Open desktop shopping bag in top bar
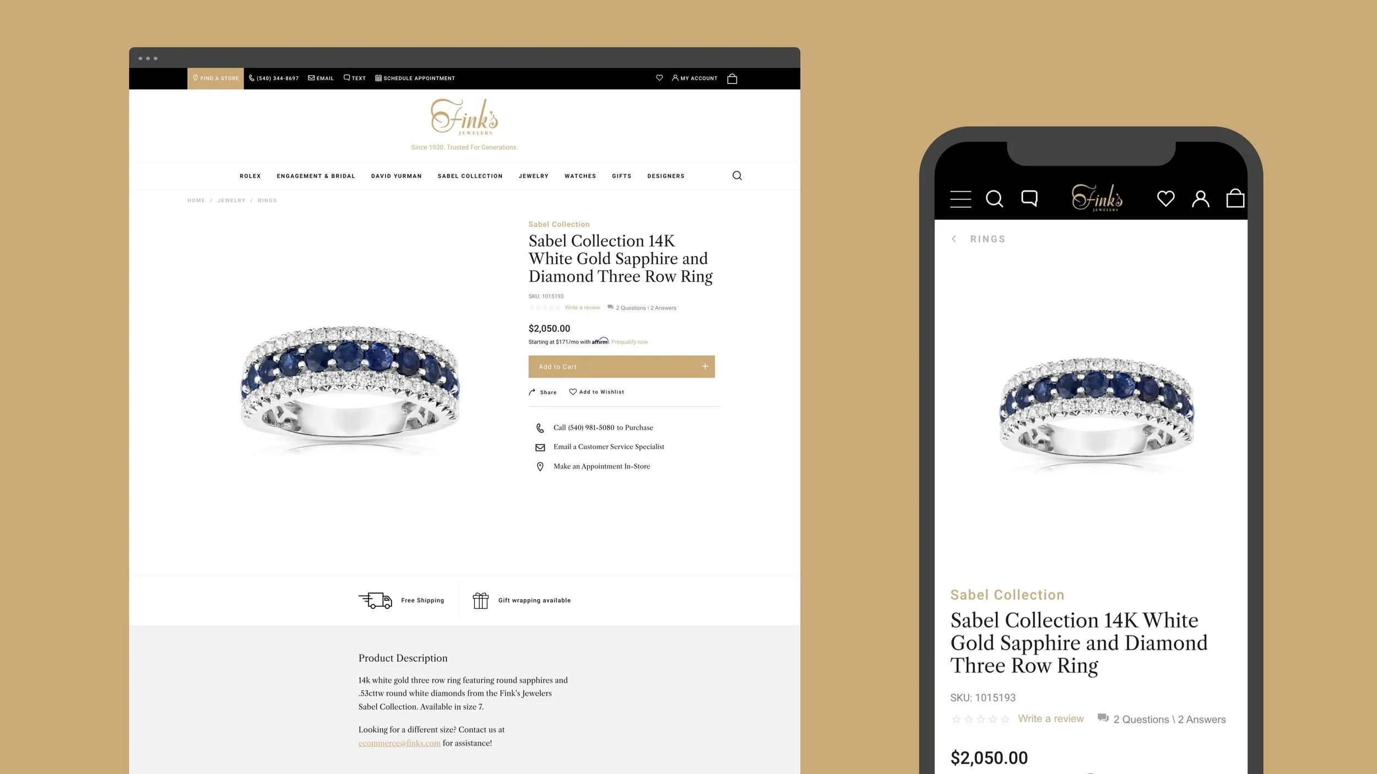This screenshot has height=774, width=1377. coord(732,79)
